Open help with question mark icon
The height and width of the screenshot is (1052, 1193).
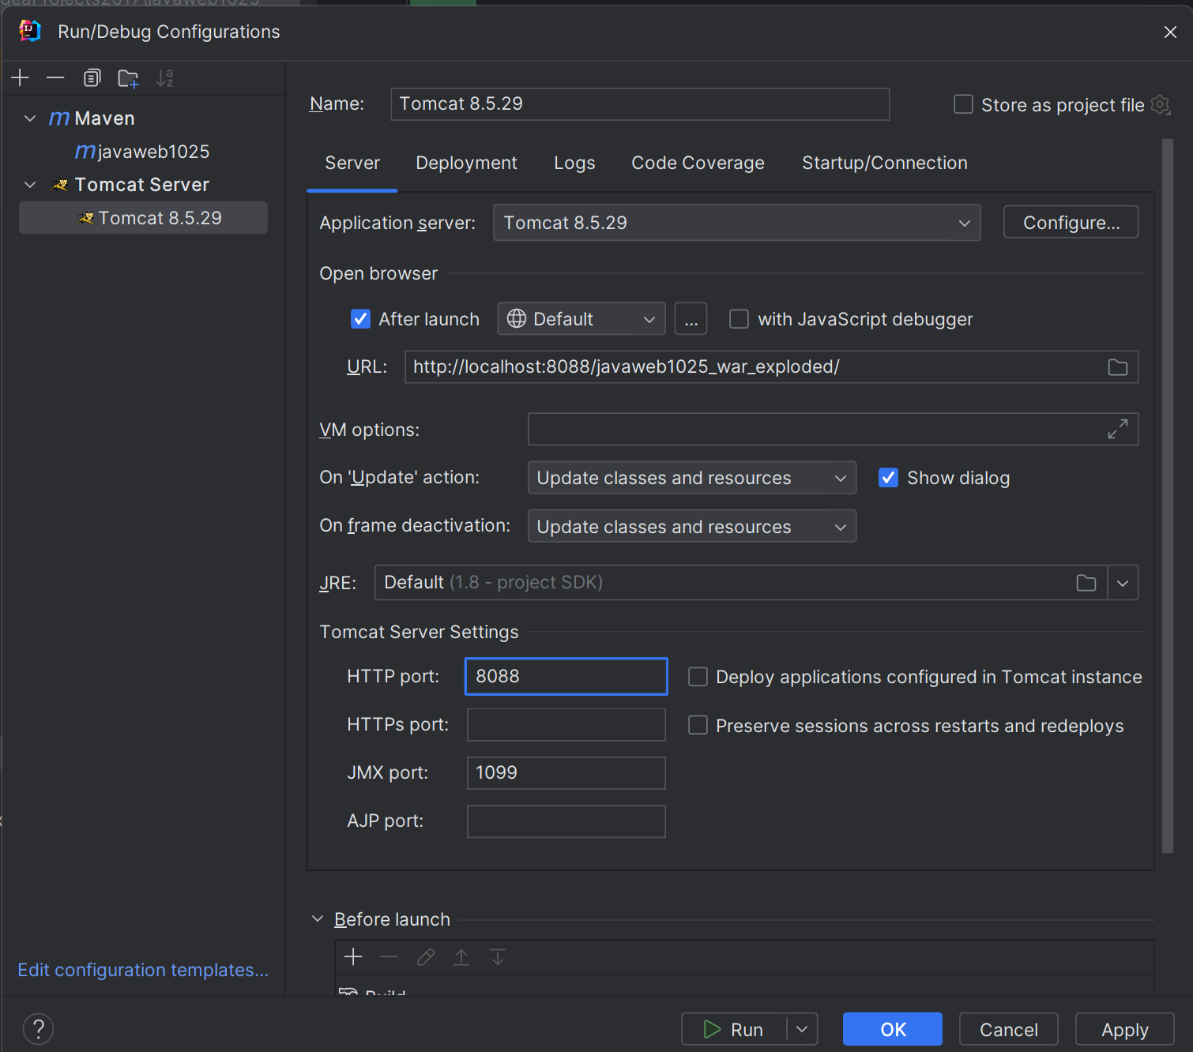[38, 1028]
